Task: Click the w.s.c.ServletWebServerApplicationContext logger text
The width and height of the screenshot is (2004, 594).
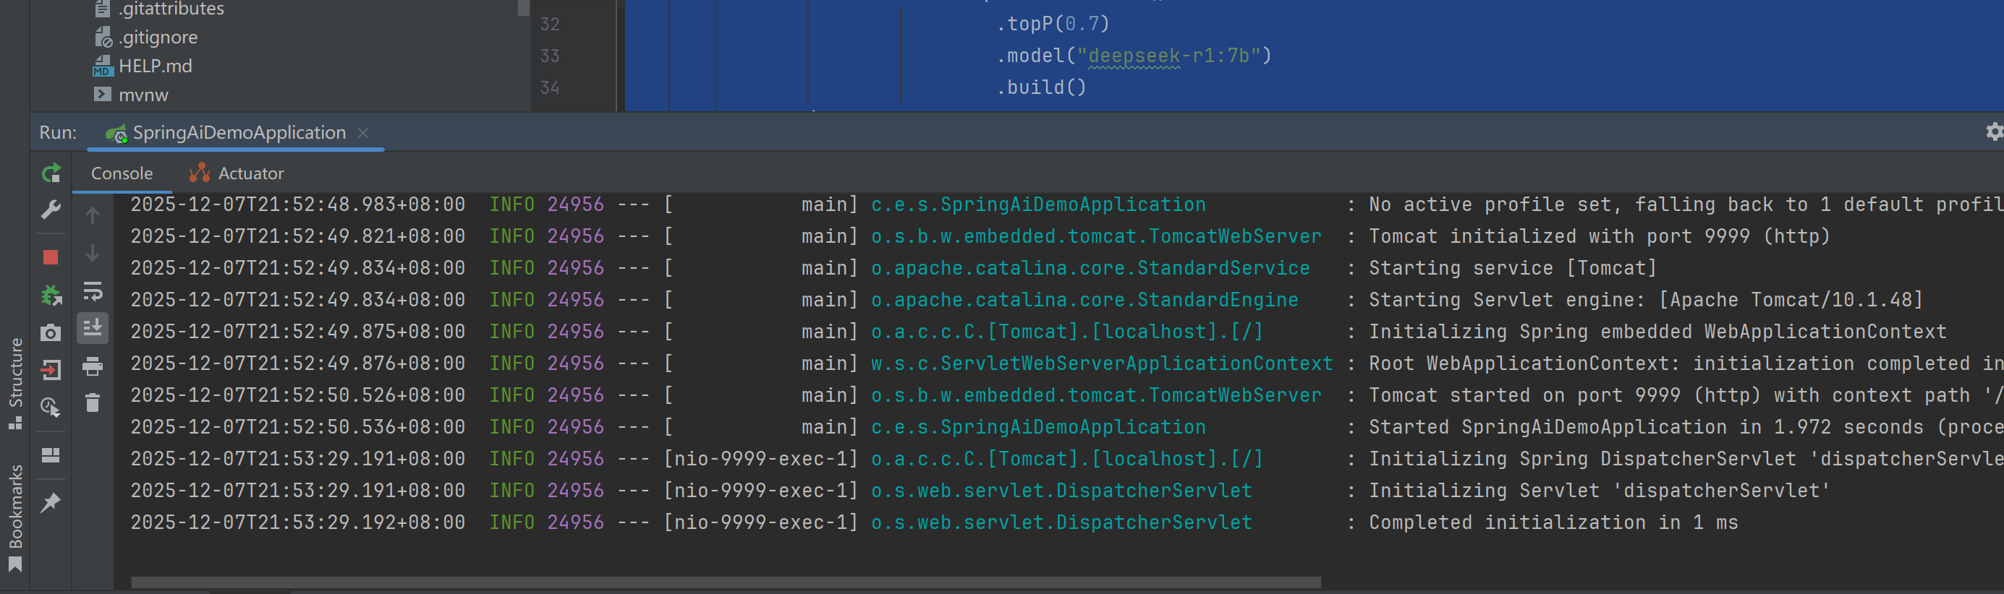Action: 1102,364
